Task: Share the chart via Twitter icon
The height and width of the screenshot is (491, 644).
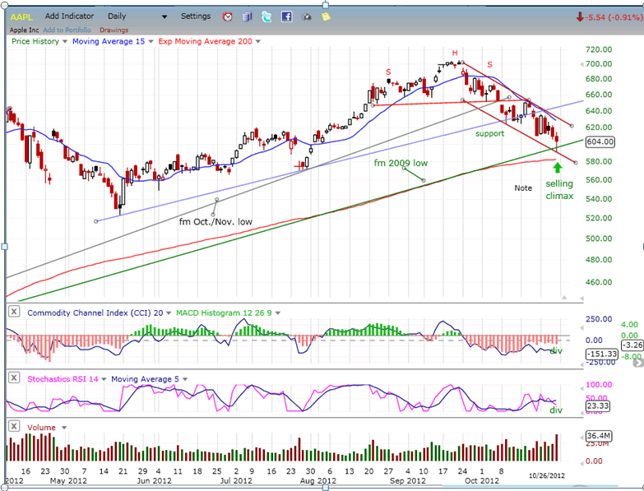Action: (266, 16)
